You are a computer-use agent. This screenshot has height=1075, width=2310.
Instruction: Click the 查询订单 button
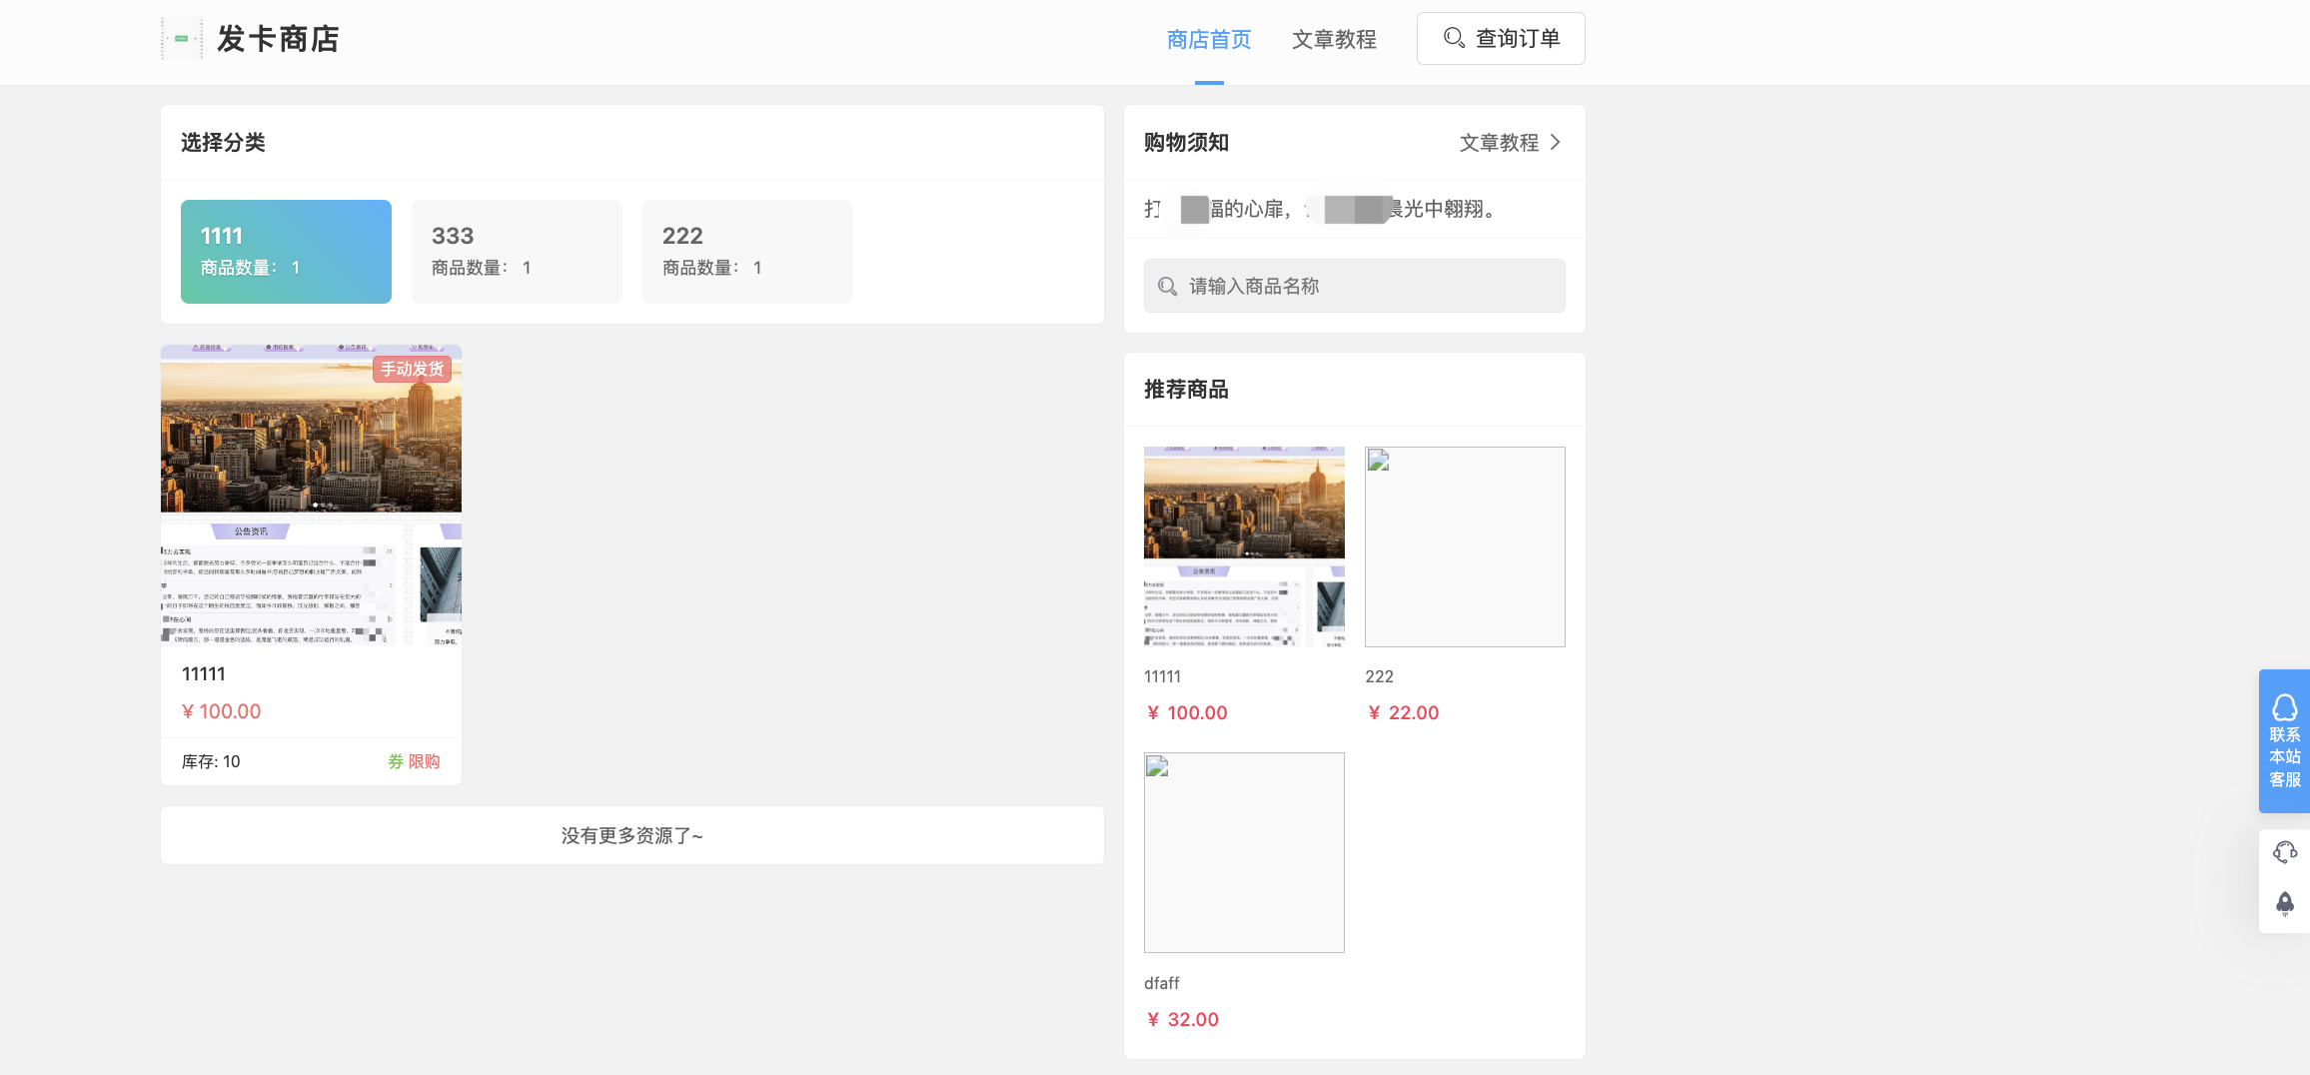(1501, 39)
